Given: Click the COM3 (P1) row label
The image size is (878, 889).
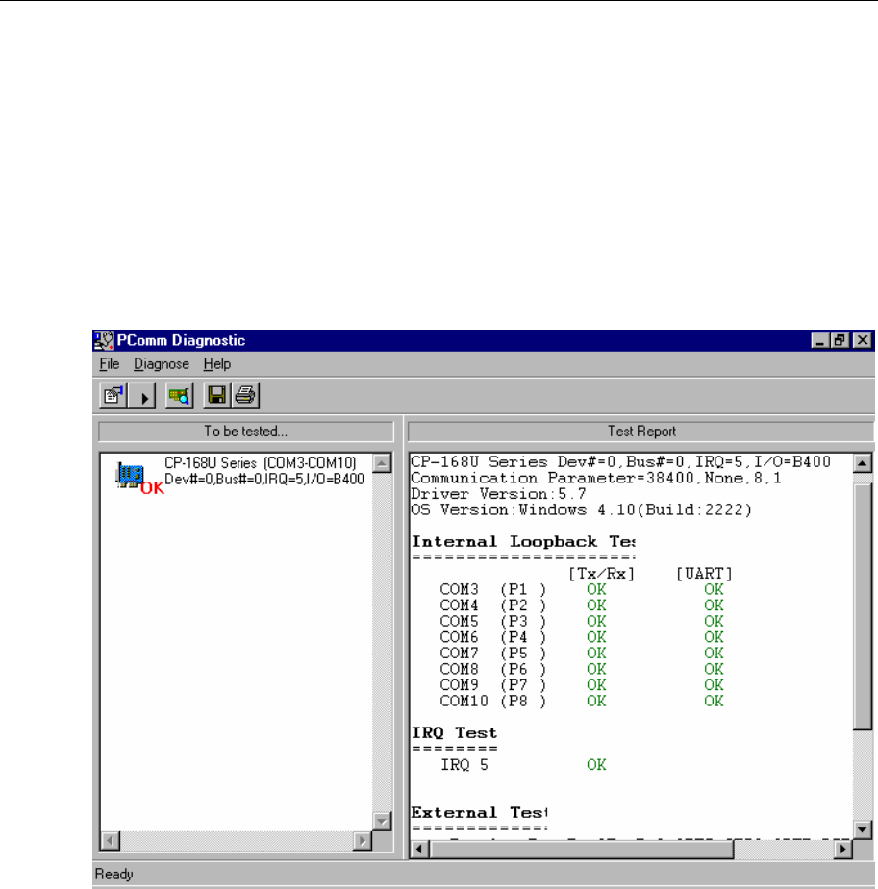Looking at the screenshot, I should coord(493,590).
